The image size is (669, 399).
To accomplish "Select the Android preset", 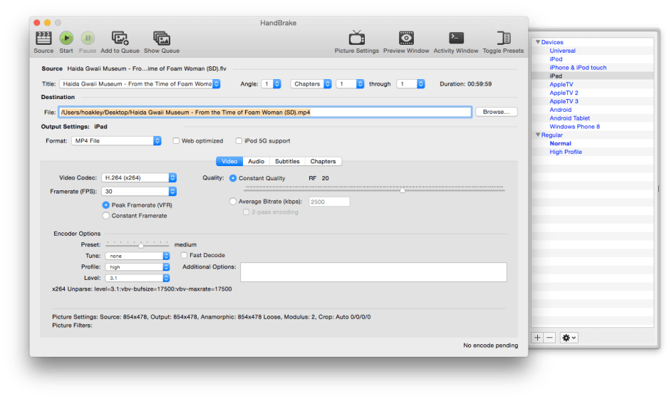I will pos(560,110).
